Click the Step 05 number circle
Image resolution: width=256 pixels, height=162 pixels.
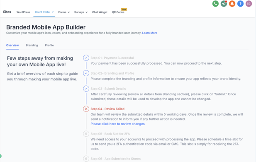[x=86, y=134]
